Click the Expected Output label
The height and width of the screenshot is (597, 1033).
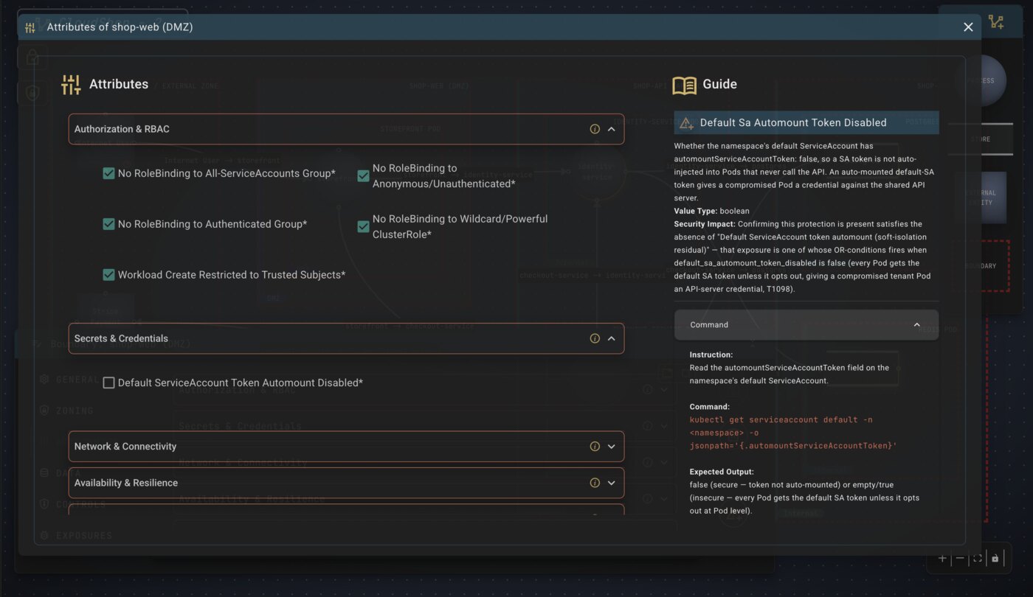(x=722, y=472)
